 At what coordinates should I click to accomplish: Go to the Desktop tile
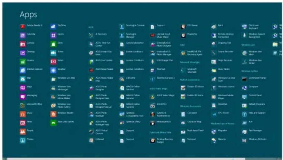pyautogui.click(x=27, y=53)
